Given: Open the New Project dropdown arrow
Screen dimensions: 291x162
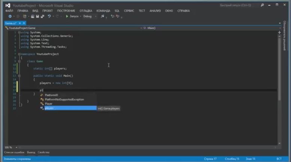Looking at the screenshot, I should (28, 16).
